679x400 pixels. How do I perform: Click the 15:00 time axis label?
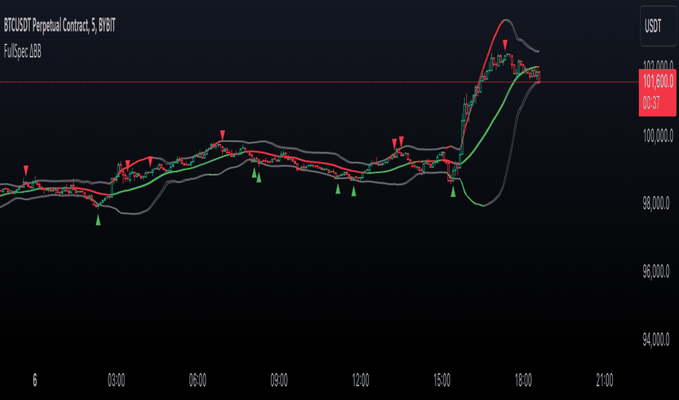click(x=441, y=380)
